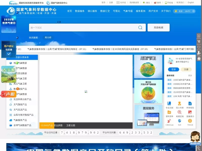Select the 雷达拼图 tab
The height and width of the screenshot is (151, 202).
tap(58, 125)
